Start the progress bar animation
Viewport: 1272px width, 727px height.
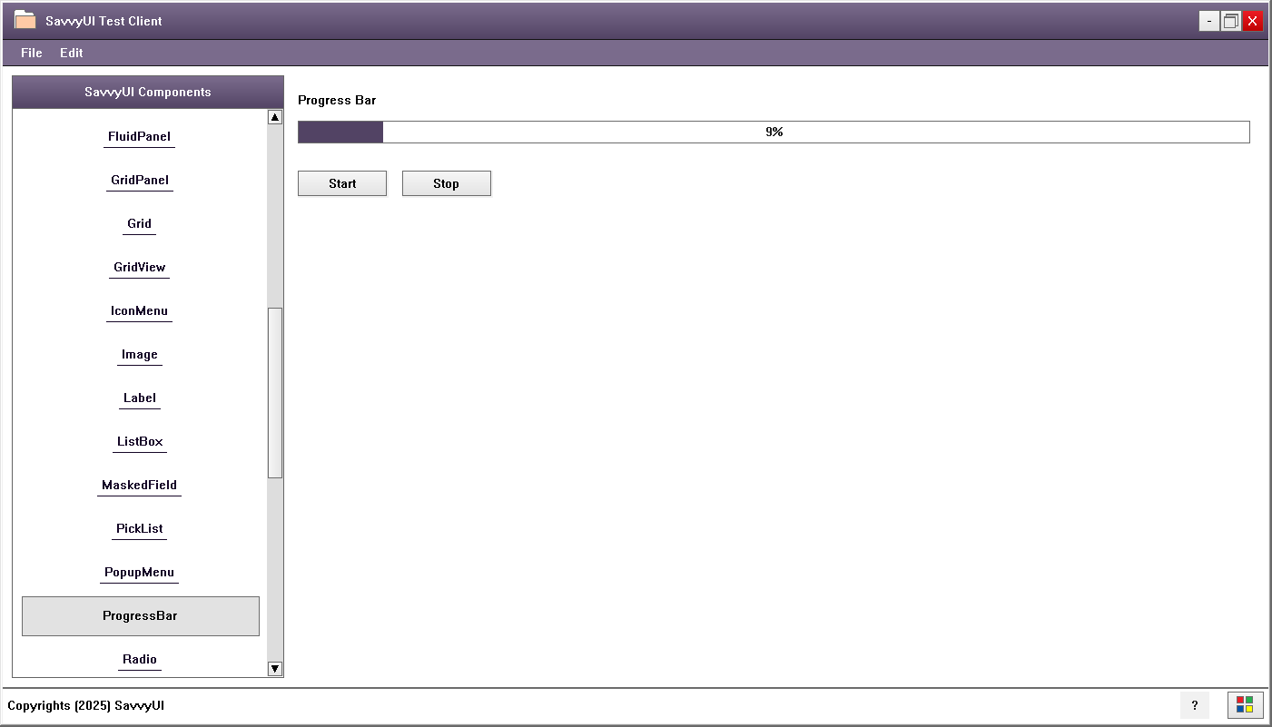[342, 183]
